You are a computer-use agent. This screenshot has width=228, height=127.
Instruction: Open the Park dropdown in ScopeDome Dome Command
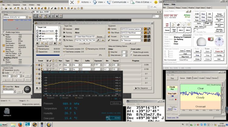211,23
